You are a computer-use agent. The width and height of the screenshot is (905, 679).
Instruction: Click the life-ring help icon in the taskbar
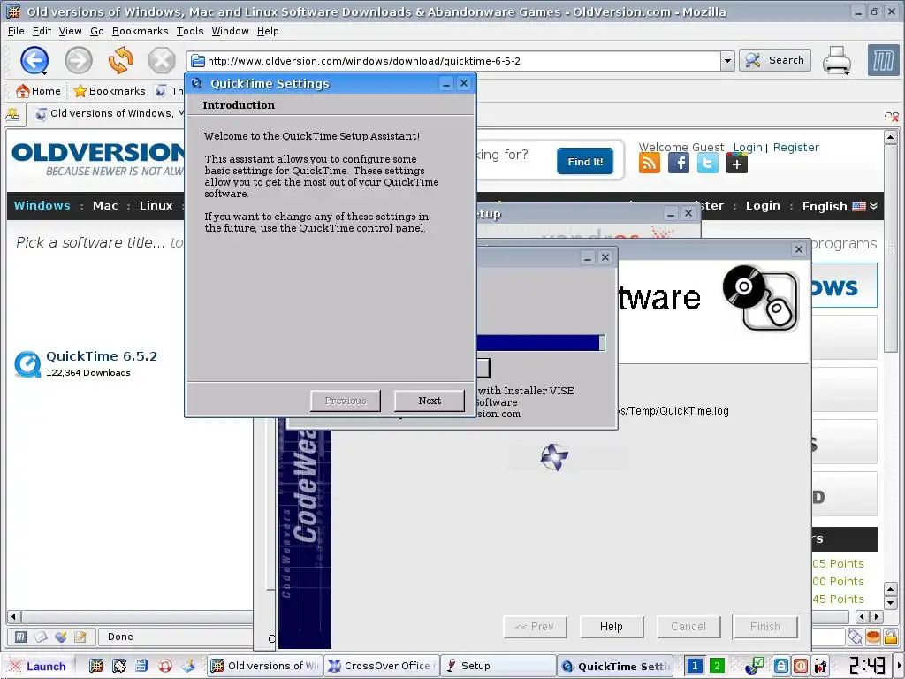click(x=165, y=666)
